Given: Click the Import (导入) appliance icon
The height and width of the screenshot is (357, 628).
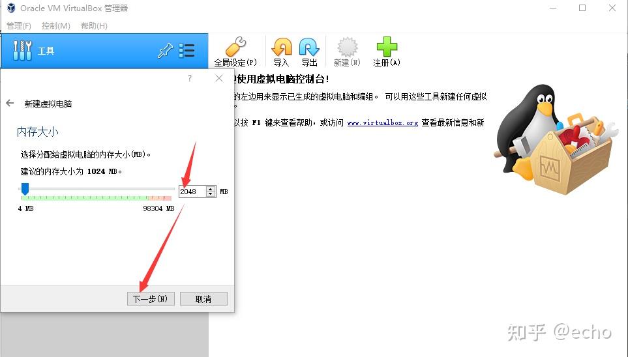Looking at the screenshot, I should click(282, 47).
